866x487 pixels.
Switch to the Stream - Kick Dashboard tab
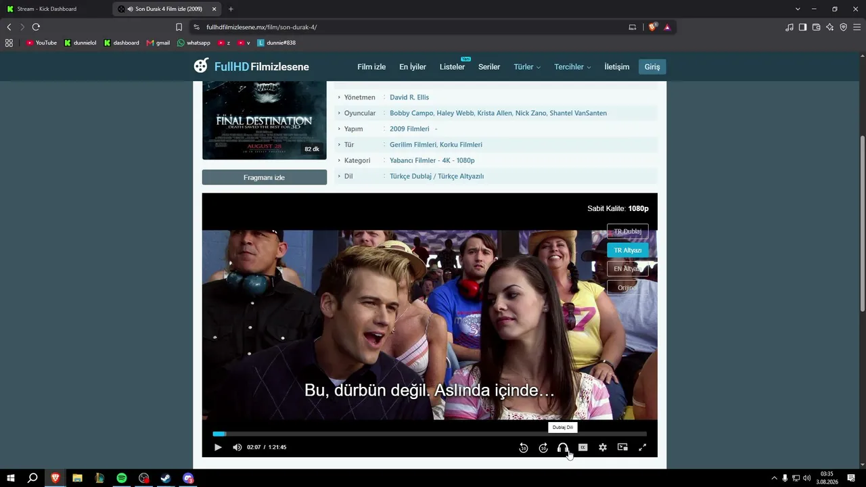(47, 9)
